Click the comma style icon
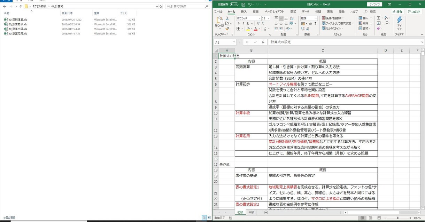Viewport: 425px width, 222px height. [315, 23]
